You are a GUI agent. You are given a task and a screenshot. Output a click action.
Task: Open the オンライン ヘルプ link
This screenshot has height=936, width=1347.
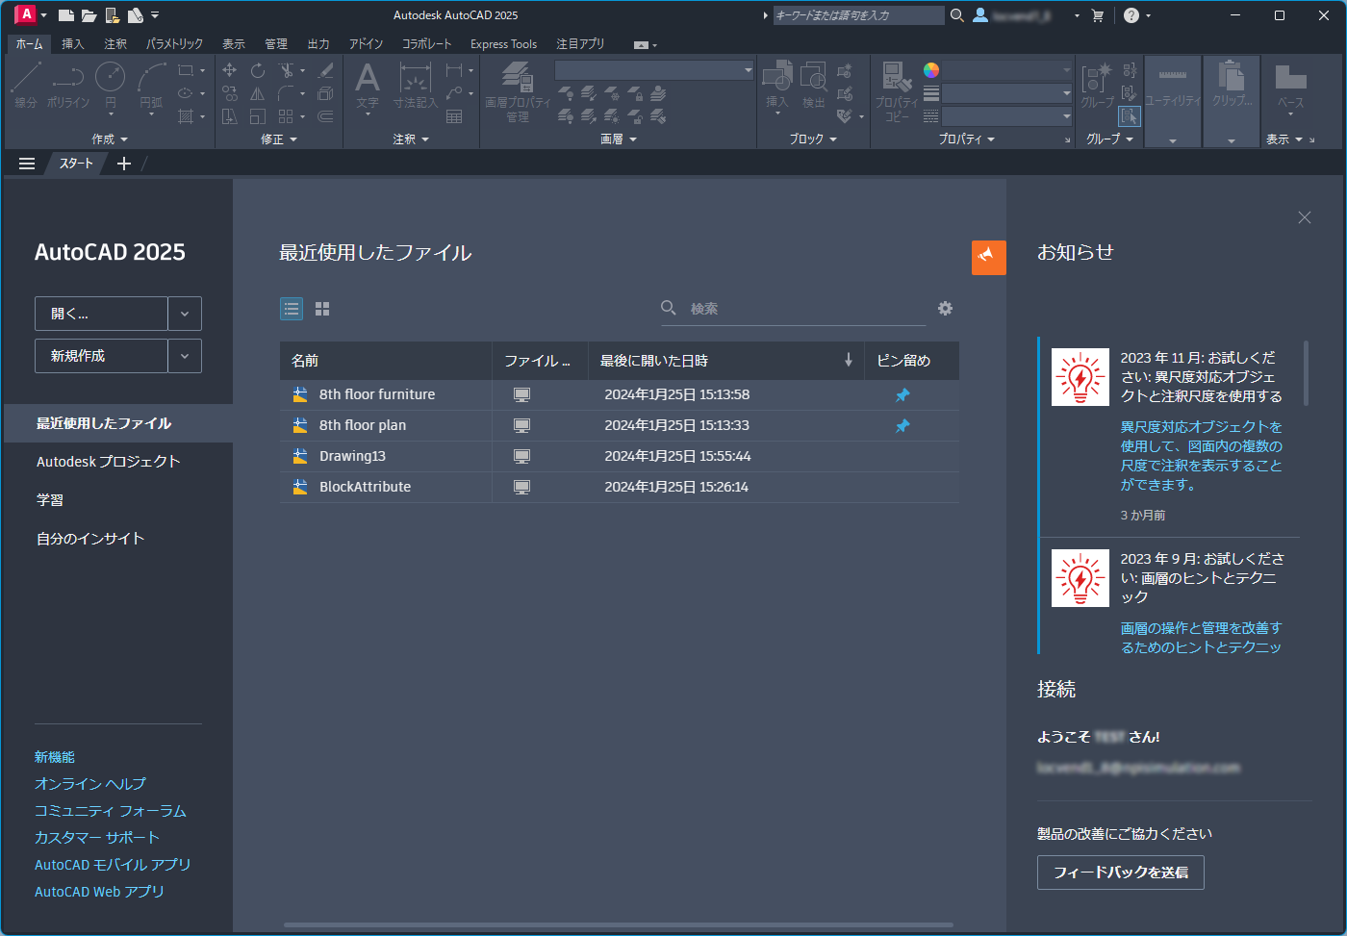point(90,784)
